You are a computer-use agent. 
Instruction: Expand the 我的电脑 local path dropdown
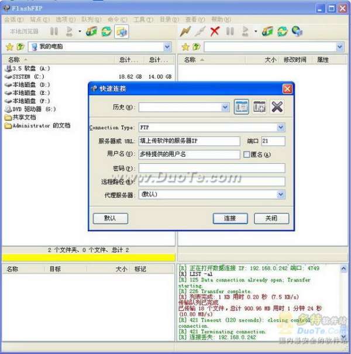pyautogui.click(x=167, y=47)
